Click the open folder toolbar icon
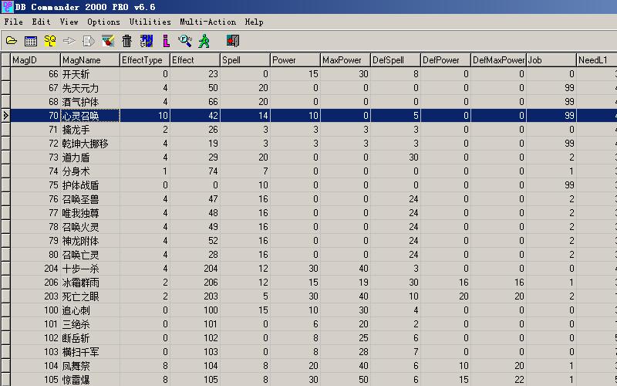This screenshot has height=386, width=617. [x=12, y=41]
